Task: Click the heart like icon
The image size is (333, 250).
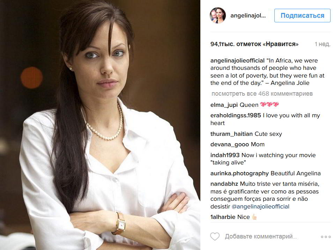Action: (x=215, y=236)
